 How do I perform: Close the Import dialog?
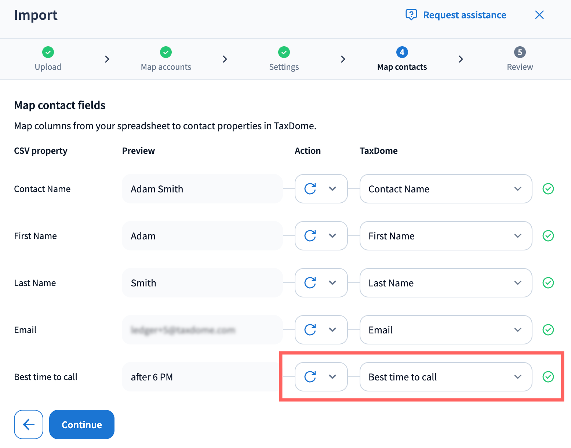point(539,15)
